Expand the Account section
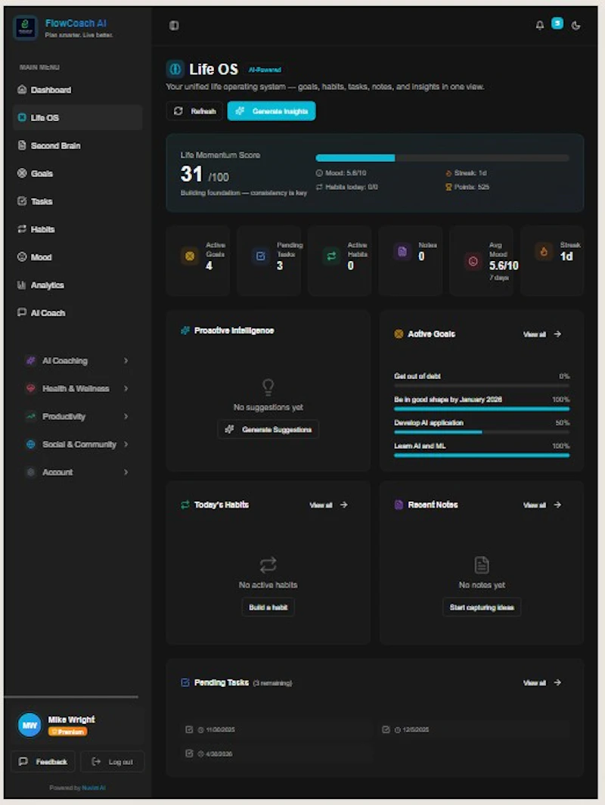 click(77, 472)
